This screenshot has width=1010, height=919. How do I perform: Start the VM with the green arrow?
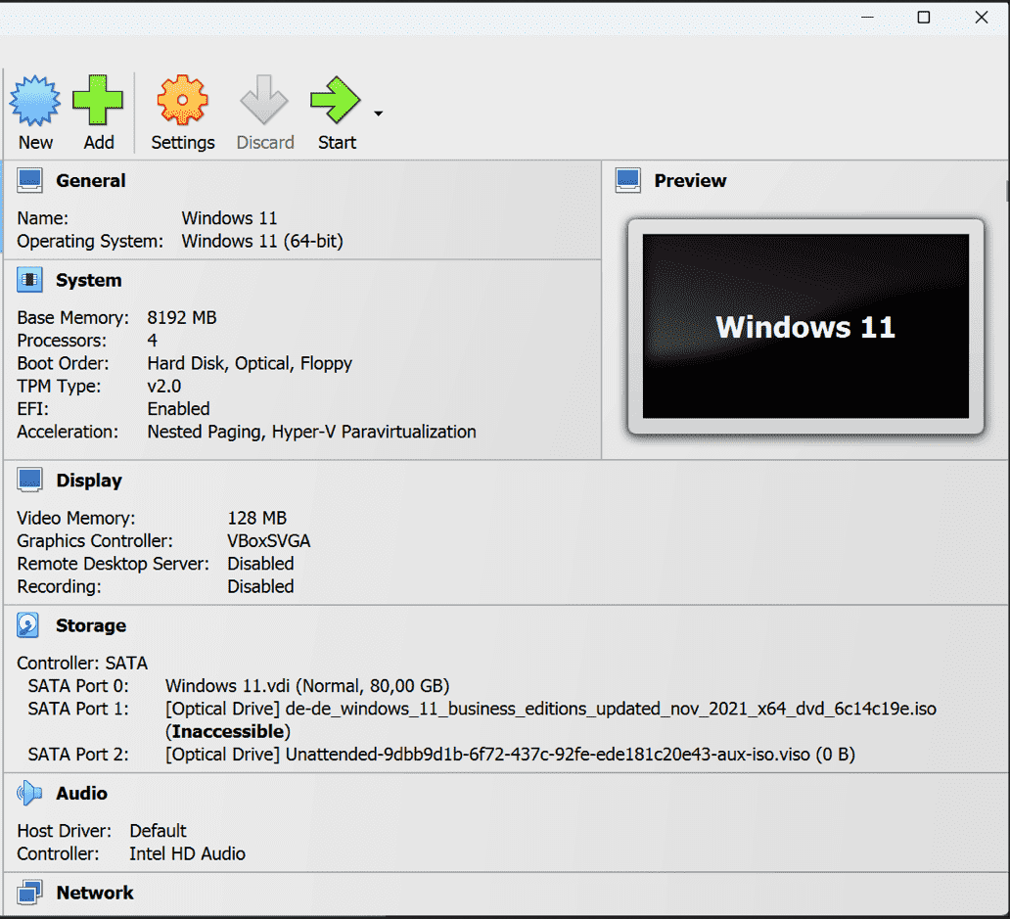[x=335, y=100]
